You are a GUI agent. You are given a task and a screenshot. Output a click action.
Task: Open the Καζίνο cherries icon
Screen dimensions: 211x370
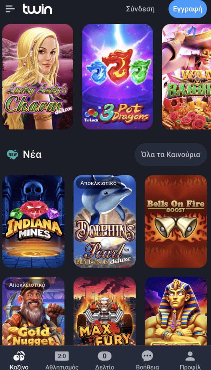pos(19,356)
